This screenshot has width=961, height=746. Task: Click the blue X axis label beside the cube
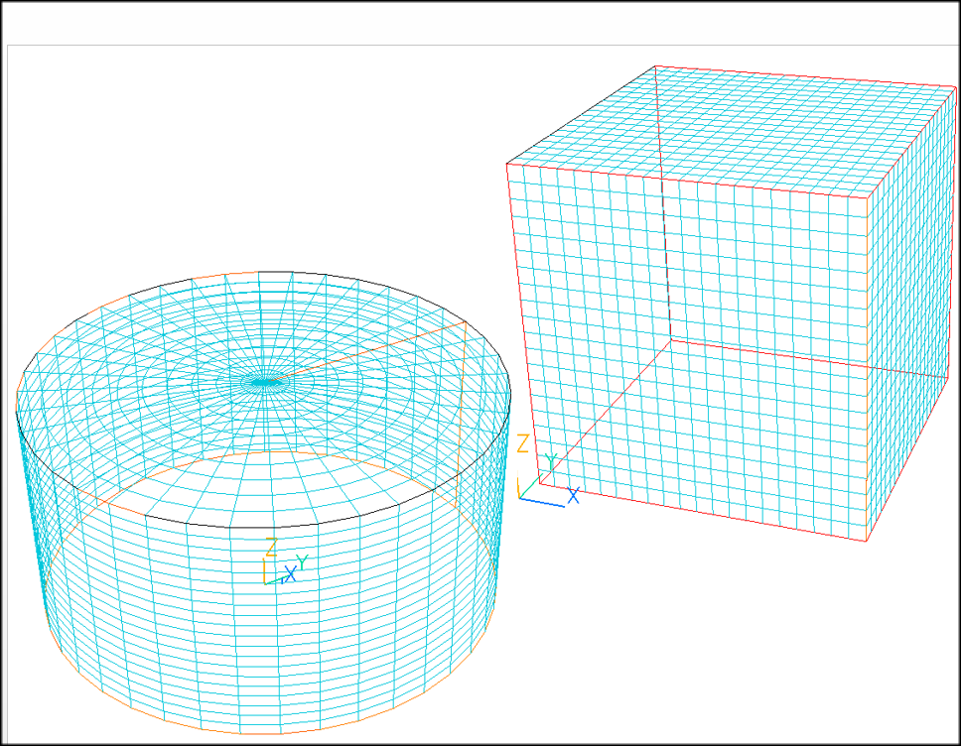point(573,496)
